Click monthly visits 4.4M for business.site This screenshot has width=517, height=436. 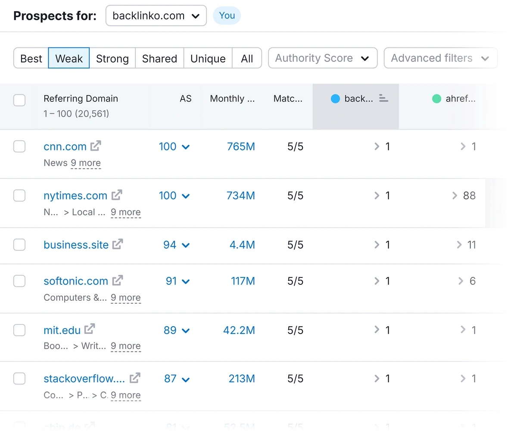pos(242,245)
